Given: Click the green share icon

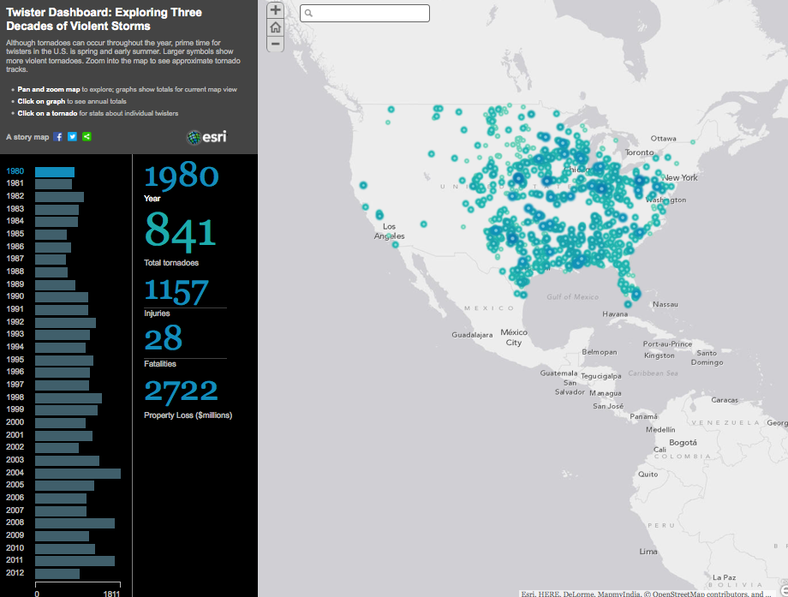Looking at the screenshot, I should tap(87, 137).
